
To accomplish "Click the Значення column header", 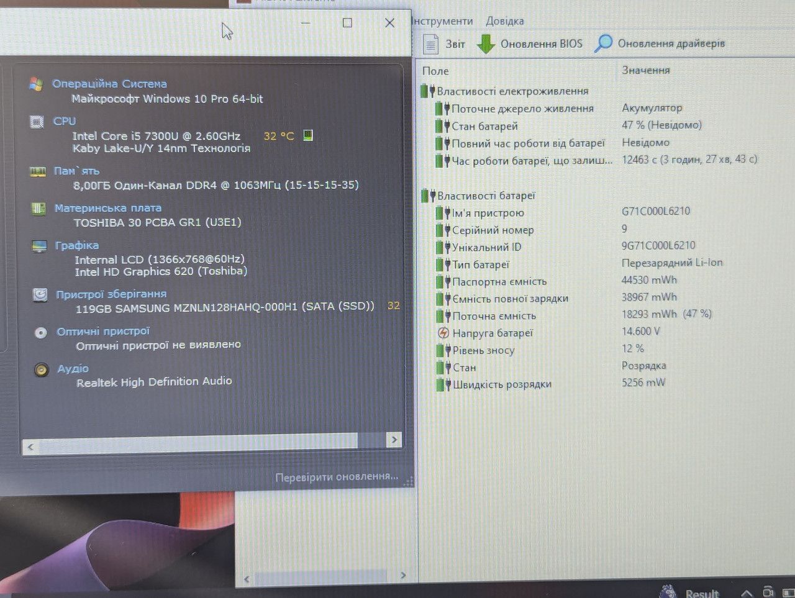I will (646, 70).
